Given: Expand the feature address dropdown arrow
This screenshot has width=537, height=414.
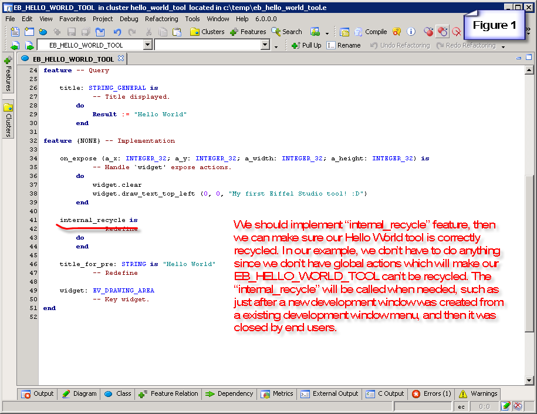Looking at the screenshot, I should pos(265,45).
